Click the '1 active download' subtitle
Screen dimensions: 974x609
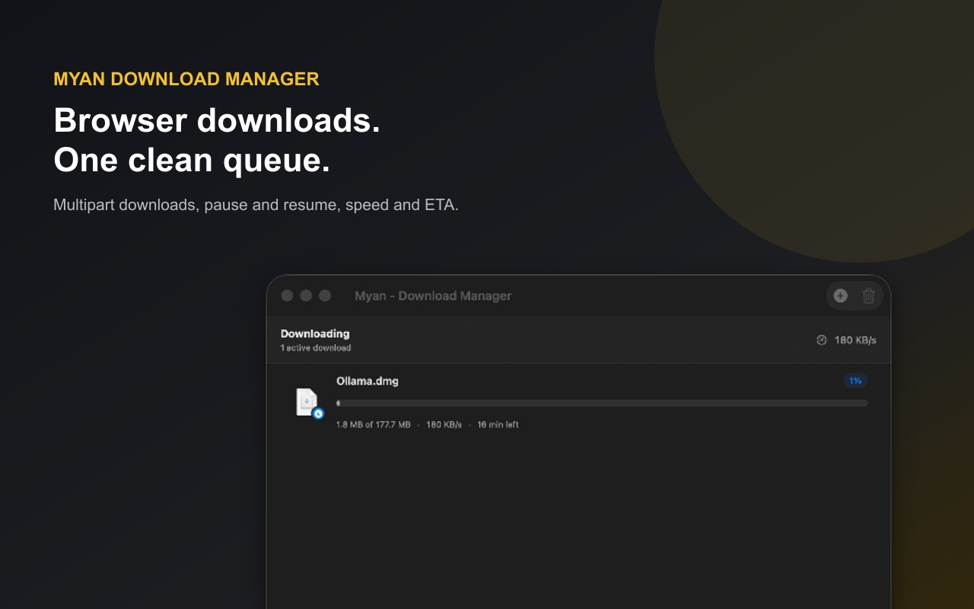coord(316,348)
